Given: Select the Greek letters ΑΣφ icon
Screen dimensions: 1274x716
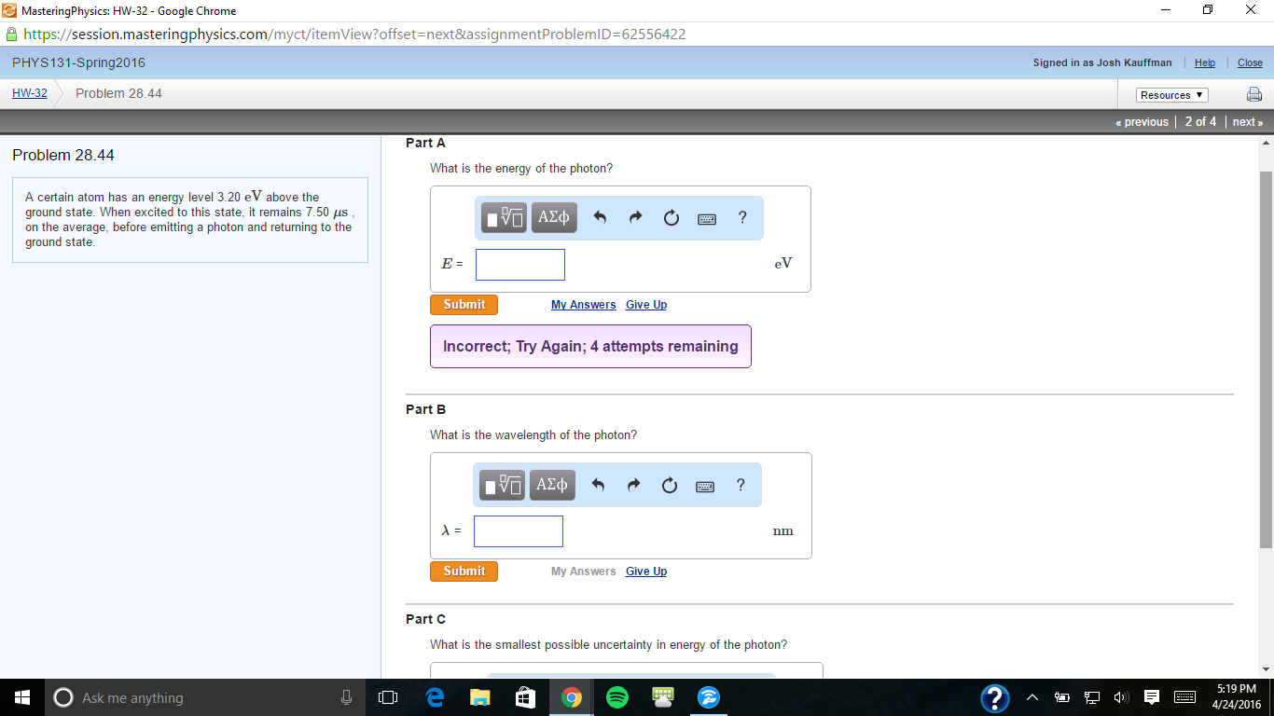Looking at the screenshot, I should (553, 216).
